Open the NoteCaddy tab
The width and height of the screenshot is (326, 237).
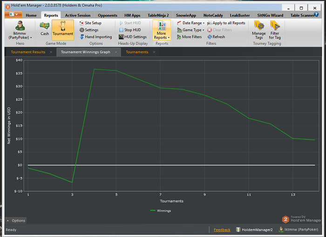pos(213,15)
